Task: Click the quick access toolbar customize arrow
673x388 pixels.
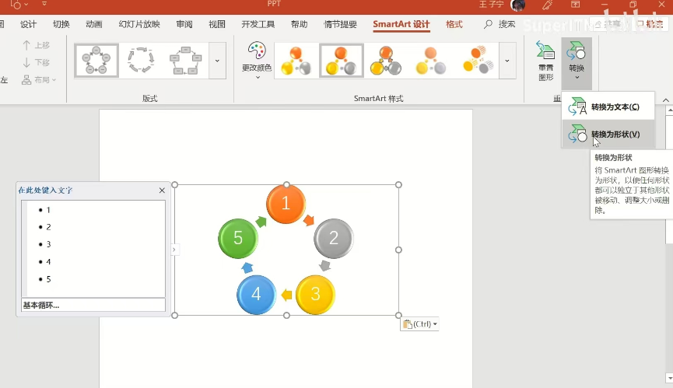Action: 44,4
